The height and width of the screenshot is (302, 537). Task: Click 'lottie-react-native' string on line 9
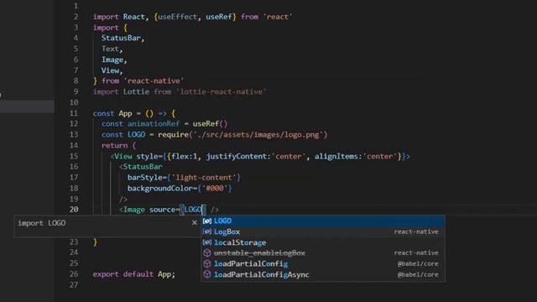[x=222, y=91]
